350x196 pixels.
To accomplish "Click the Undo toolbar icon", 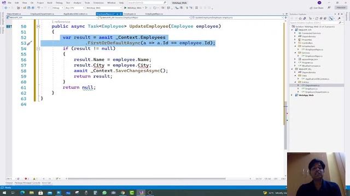I will pos(39,8).
